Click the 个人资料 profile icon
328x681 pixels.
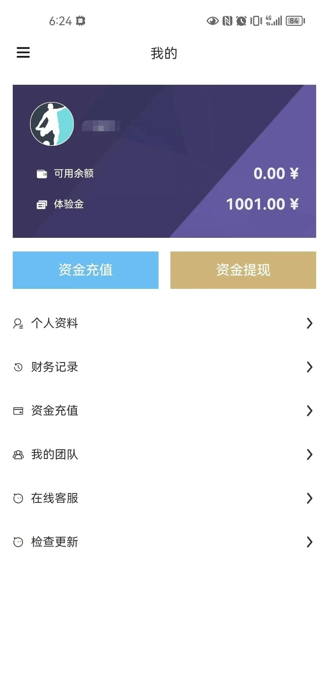(x=18, y=323)
